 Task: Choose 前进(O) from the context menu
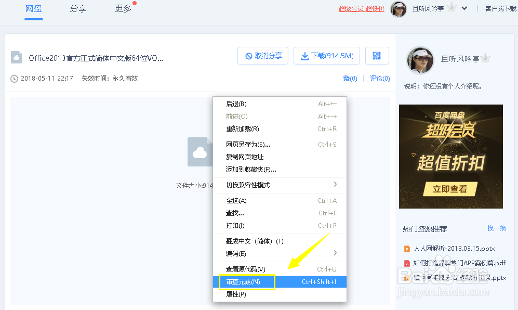[x=280, y=117]
